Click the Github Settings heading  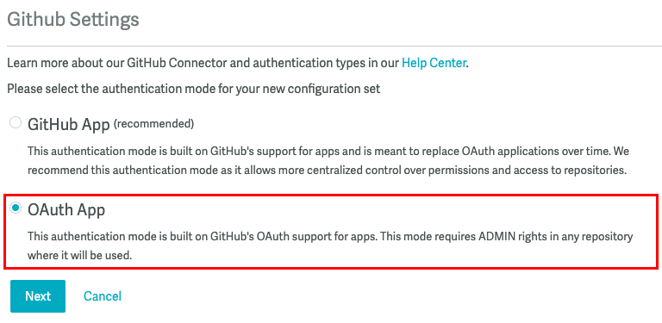(x=73, y=20)
